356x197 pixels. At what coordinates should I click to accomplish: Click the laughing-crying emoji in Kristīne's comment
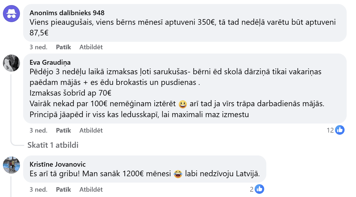(x=177, y=174)
